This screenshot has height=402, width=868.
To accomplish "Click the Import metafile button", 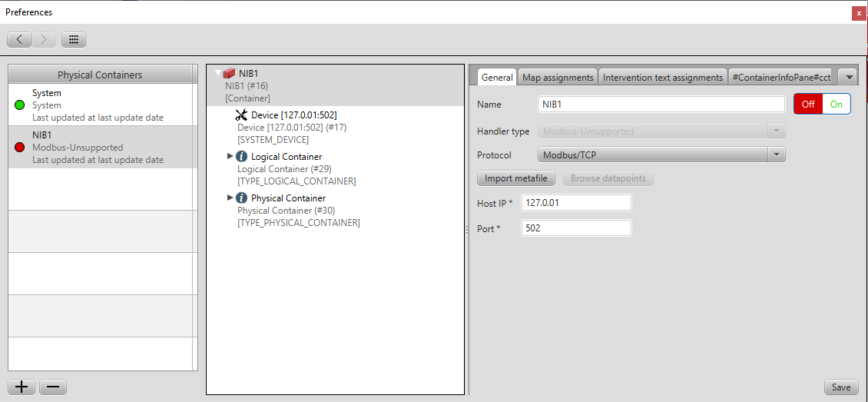I will coord(515,178).
